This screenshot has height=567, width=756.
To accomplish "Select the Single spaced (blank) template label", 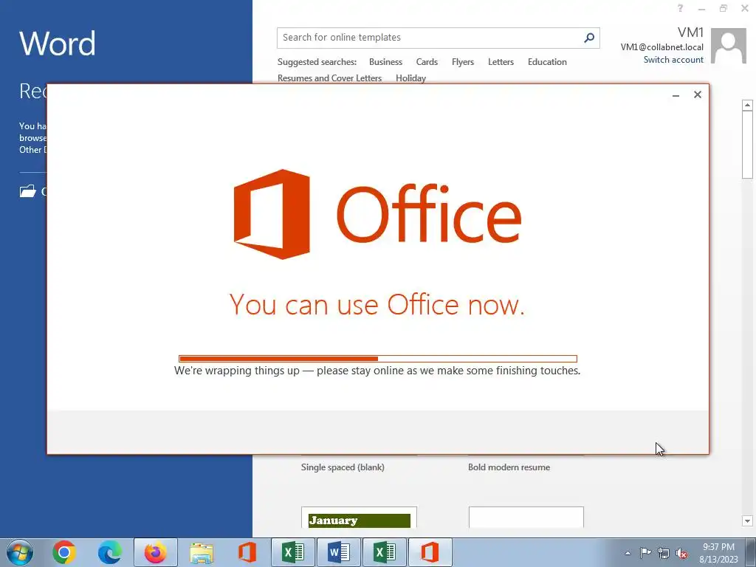I will tap(343, 467).
